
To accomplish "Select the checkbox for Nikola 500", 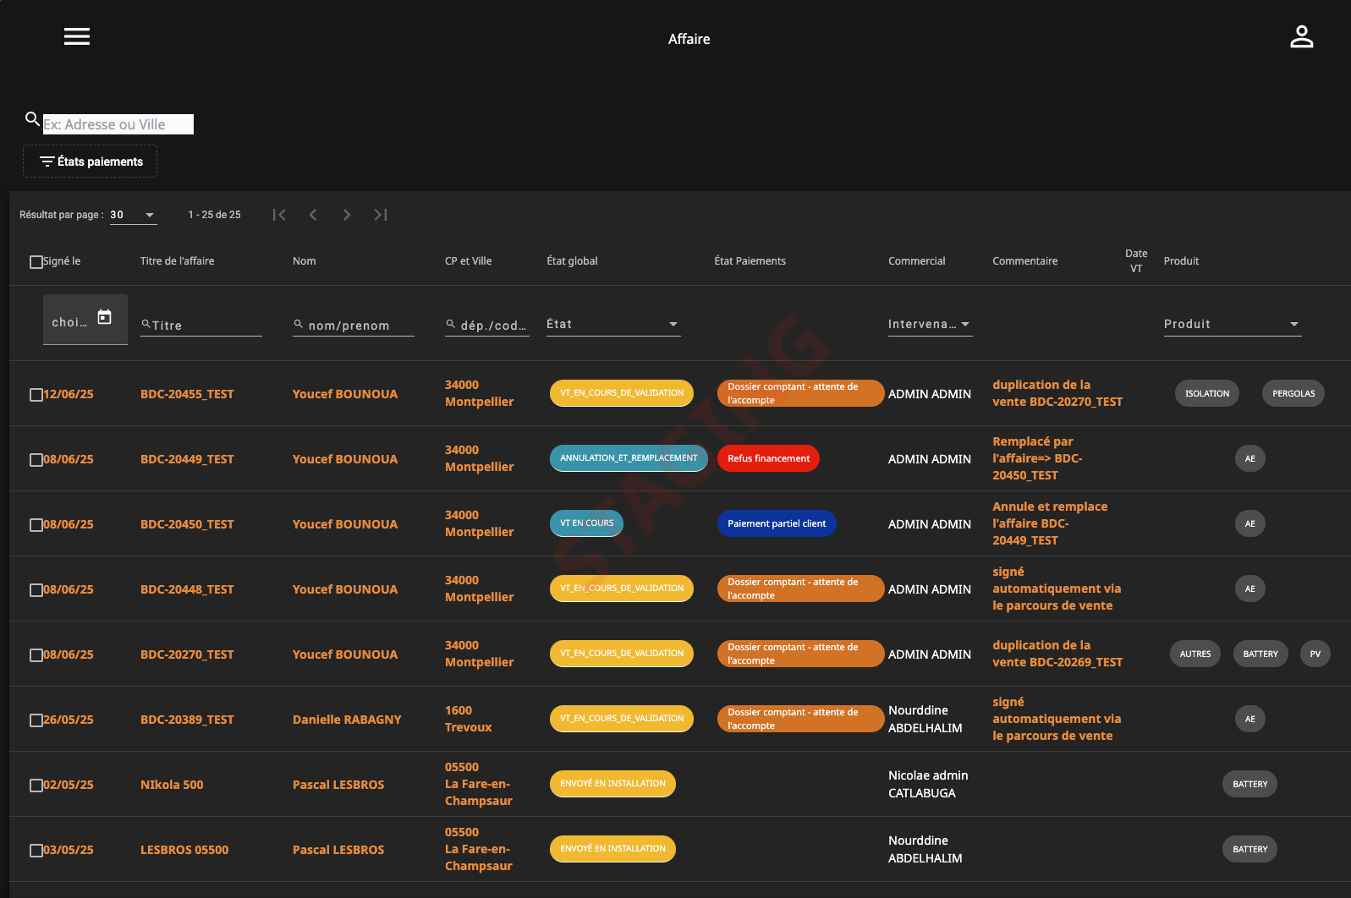I will pos(36,786).
